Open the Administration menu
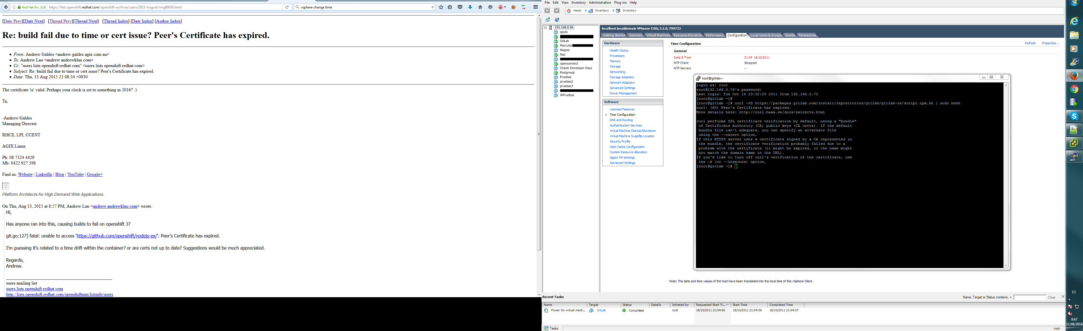The height and width of the screenshot is (331, 1083). [600, 3]
